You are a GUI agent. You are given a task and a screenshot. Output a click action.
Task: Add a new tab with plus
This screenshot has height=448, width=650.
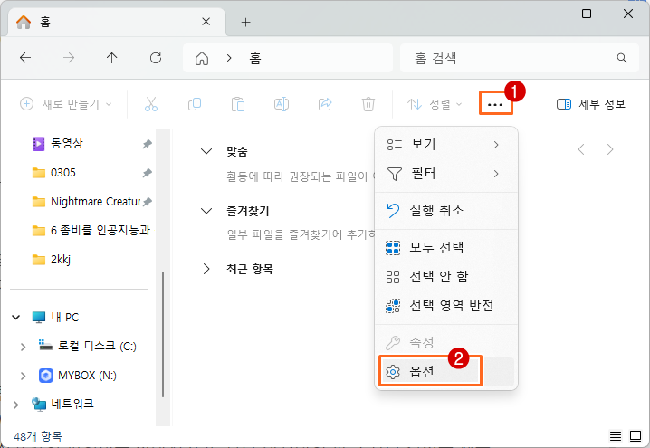point(246,22)
